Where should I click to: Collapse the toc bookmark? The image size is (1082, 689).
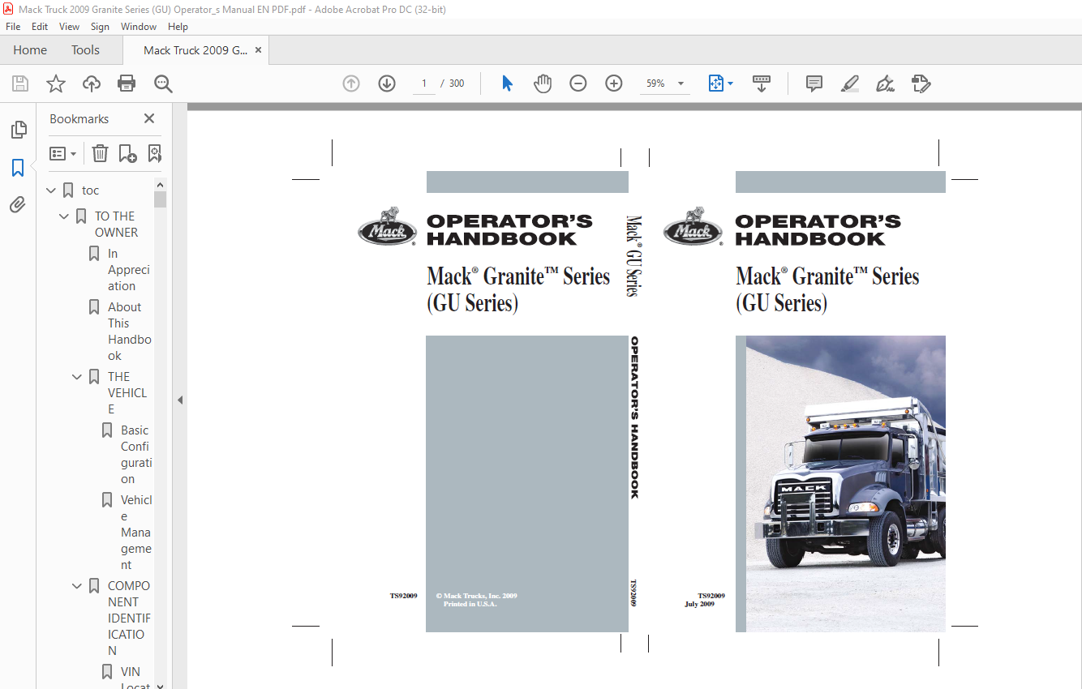[51, 190]
